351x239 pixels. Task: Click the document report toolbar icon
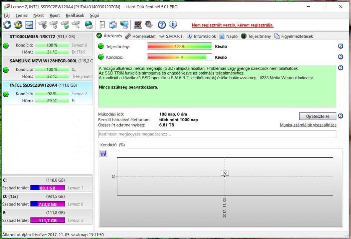(102, 25)
